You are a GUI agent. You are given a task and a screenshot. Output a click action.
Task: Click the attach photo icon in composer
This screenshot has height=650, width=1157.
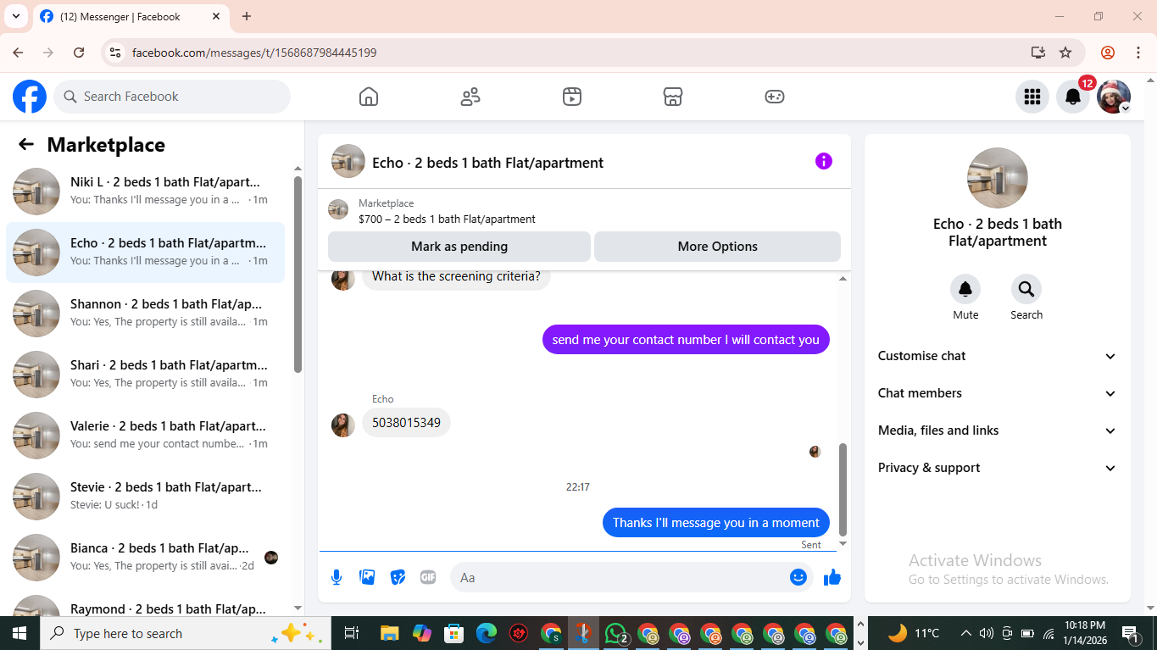367,577
